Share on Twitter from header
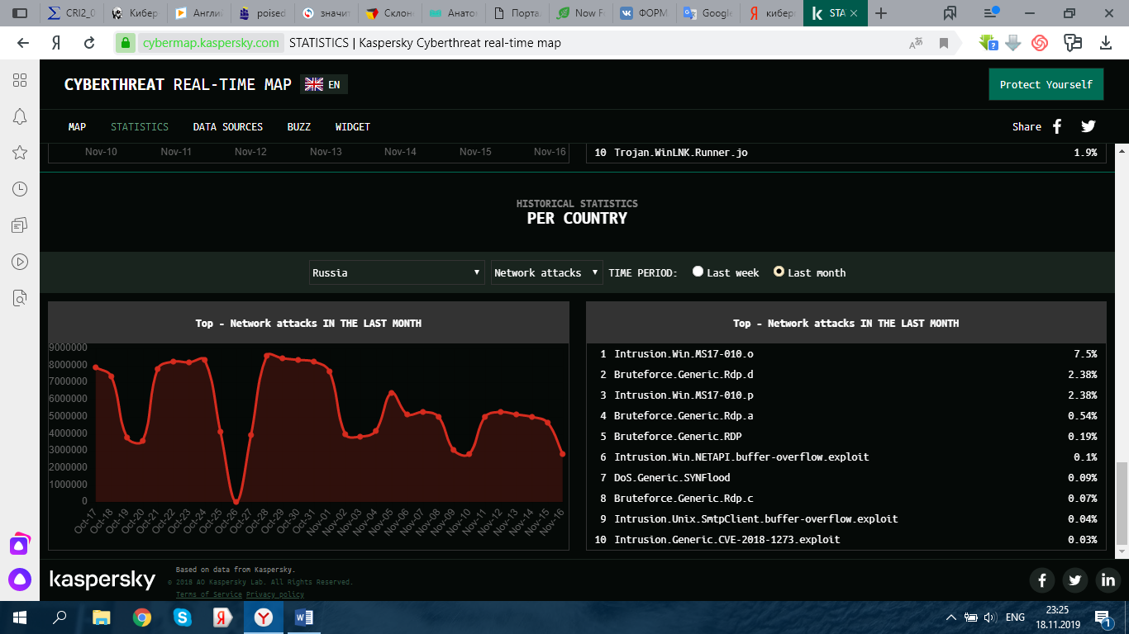The height and width of the screenshot is (634, 1129). click(x=1089, y=126)
